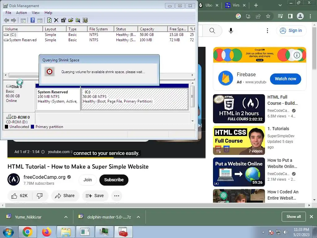Select the System Reserved partition block
This screenshot has height=238, width=317.
click(58, 99)
